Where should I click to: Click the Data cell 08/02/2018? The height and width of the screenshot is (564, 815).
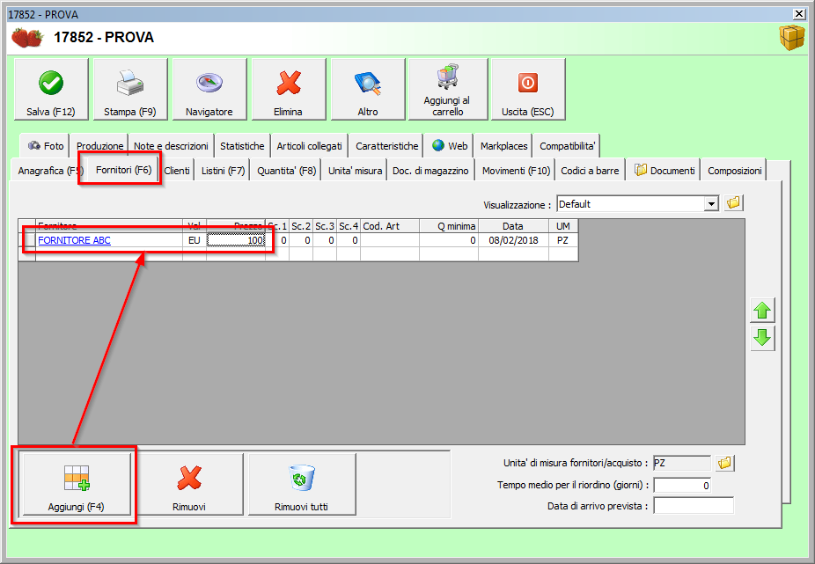(513, 240)
